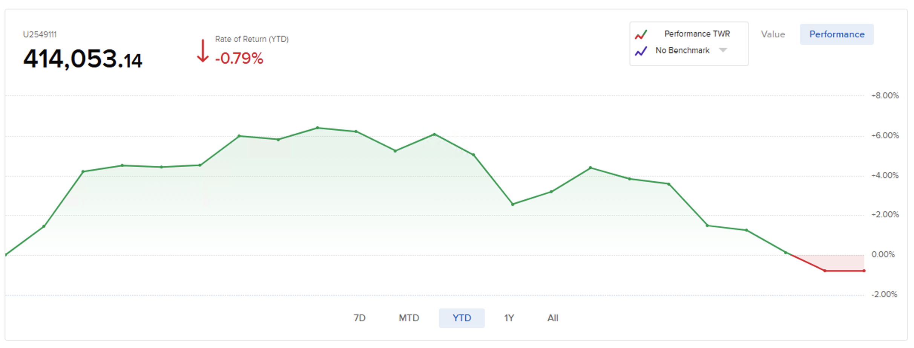Click the account value 414,053.14
914x348 pixels.
click(83, 59)
